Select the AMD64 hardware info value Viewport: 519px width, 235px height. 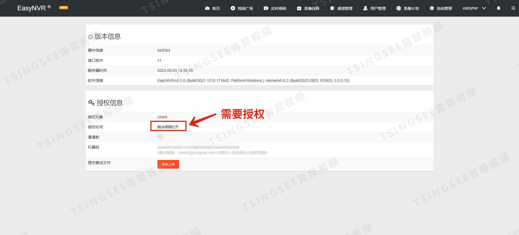(x=164, y=50)
